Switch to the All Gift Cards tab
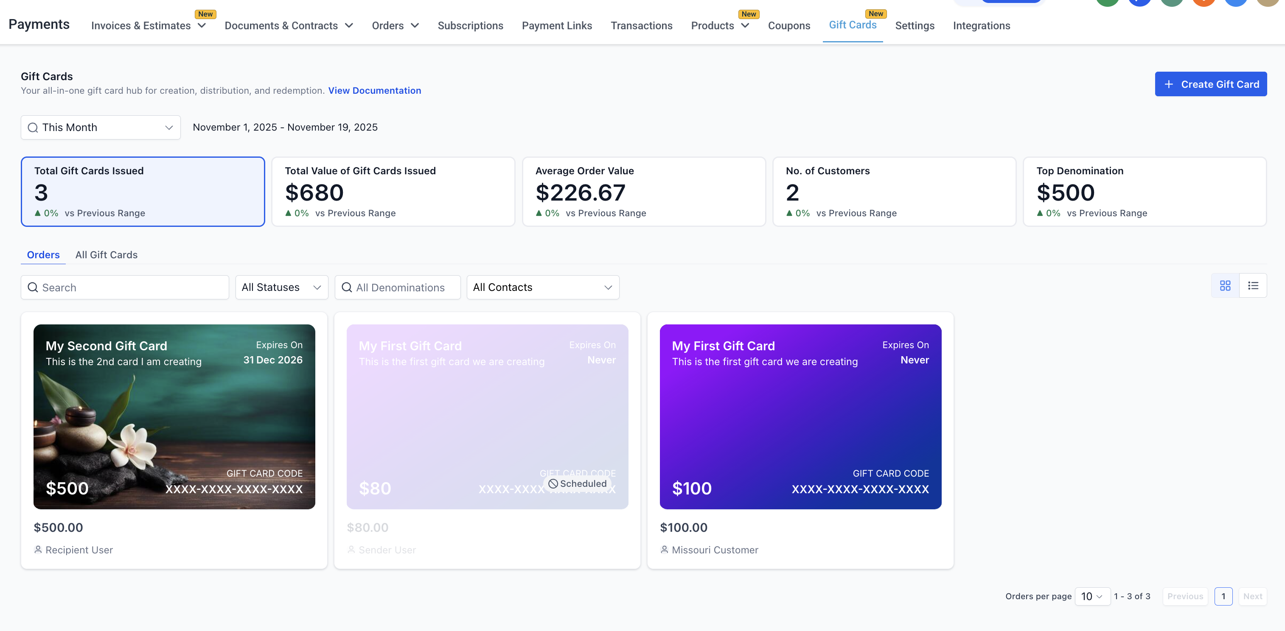The width and height of the screenshot is (1285, 631). [106, 255]
